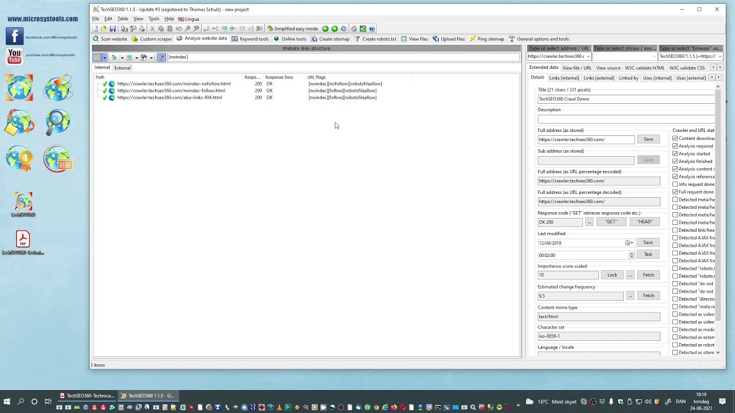Open the quick filter options dropdown arrow
Image resolution: width=735 pixels, height=413 pixels.
(x=105, y=57)
